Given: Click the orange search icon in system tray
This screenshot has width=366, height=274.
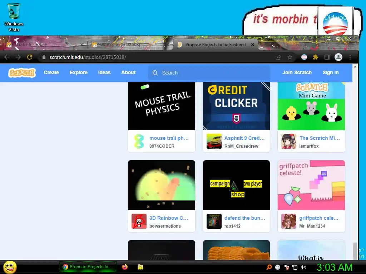Looking at the screenshot, I should click(269, 267).
